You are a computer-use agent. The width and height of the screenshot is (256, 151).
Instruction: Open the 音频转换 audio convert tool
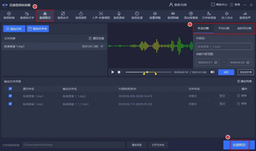pyautogui.click(x=9, y=15)
